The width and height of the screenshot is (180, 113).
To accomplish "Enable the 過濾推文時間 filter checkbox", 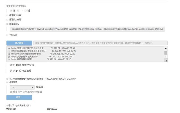I will click(7, 20).
